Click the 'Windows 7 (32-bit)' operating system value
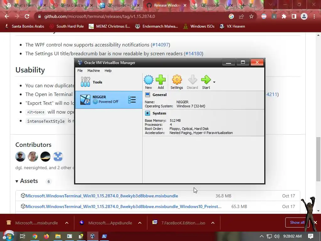Image resolution: width=321 pixels, height=241 pixels. point(191,106)
